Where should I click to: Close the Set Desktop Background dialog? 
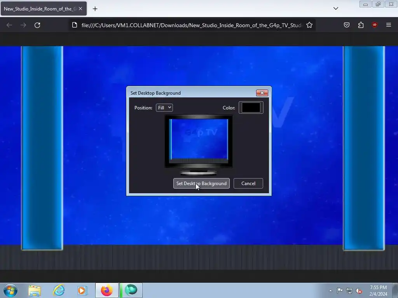click(x=262, y=93)
